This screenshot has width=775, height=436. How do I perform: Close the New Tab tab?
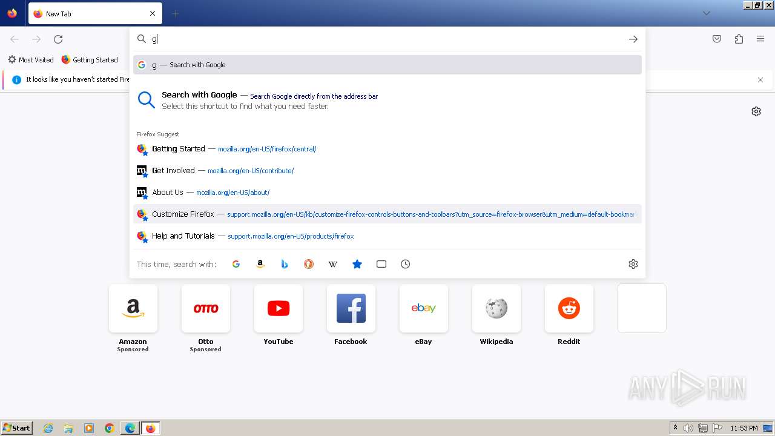click(153, 13)
